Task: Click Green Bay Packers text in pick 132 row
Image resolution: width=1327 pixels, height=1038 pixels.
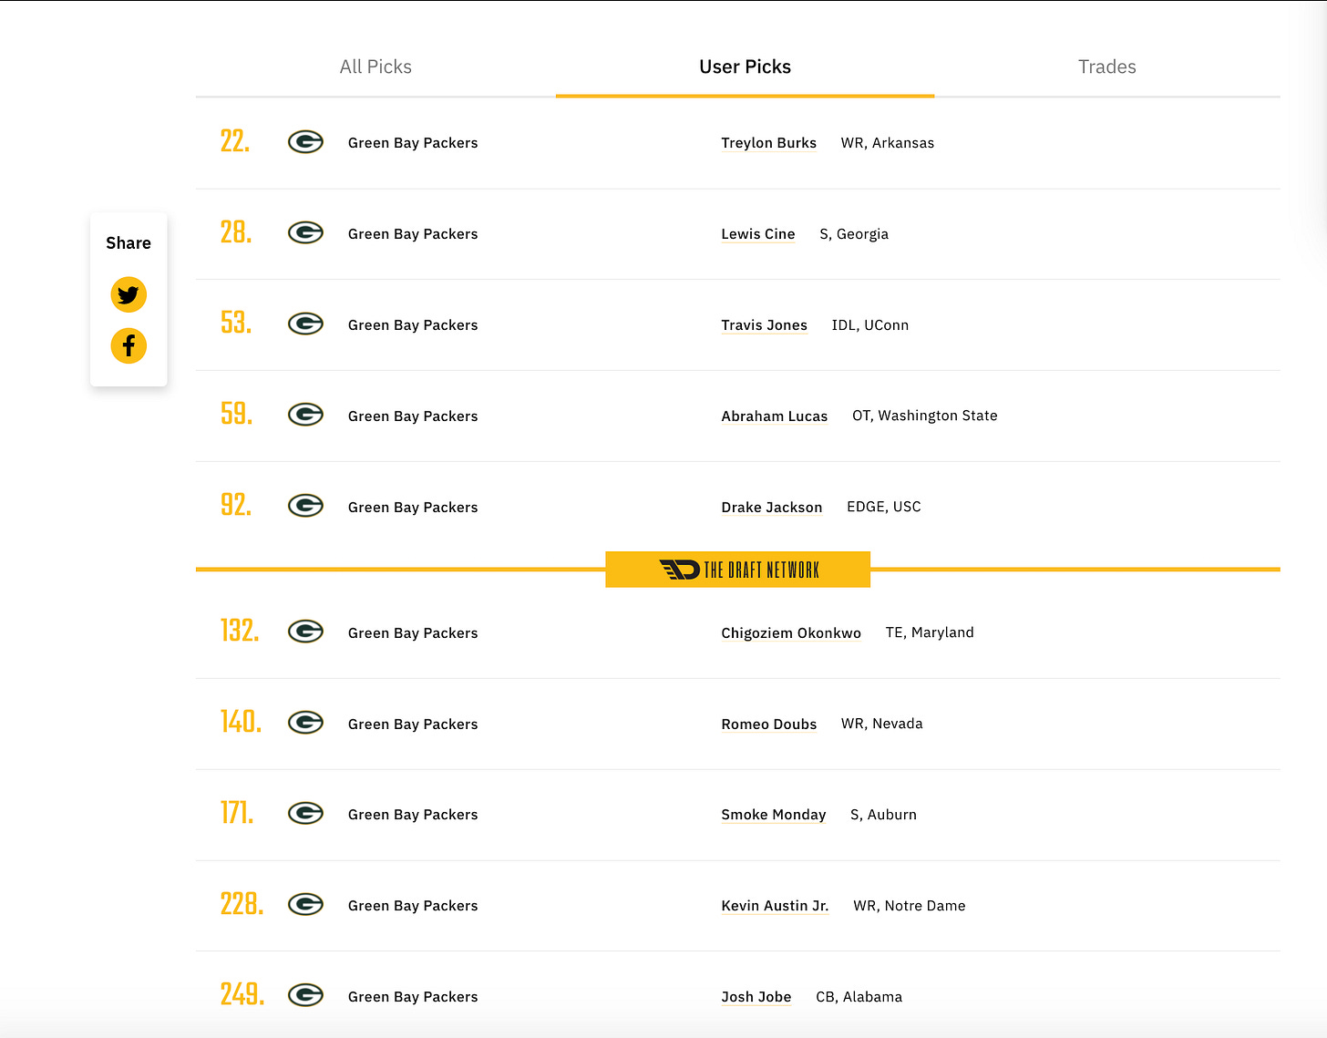Action: [x=413, y=633]
